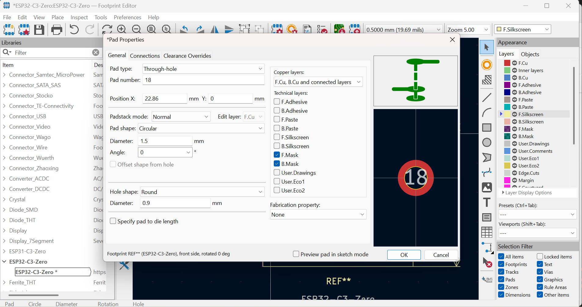
Task: Check Specify pad to die length
Action: tap(113, 221)
